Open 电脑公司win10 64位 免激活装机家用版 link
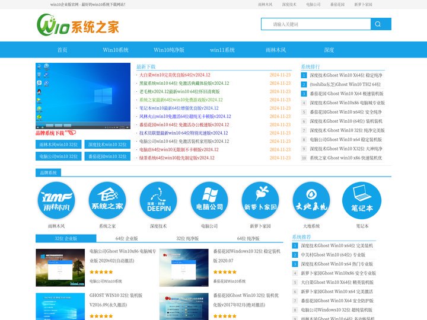 tap(184, 141)
